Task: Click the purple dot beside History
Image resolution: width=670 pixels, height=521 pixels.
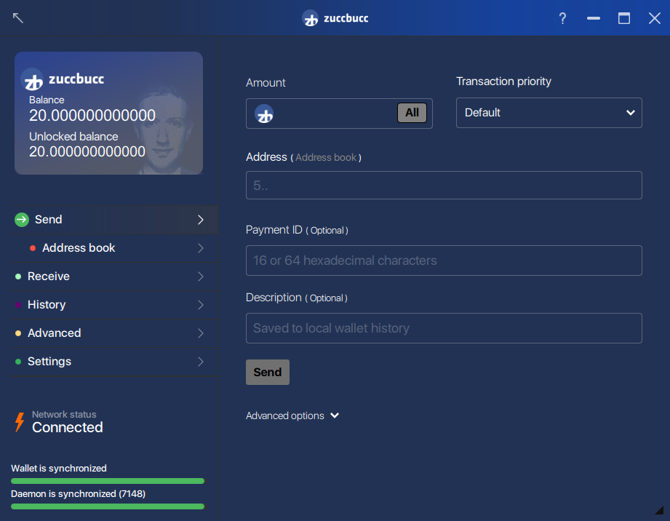Action: (x=18, y=305)
